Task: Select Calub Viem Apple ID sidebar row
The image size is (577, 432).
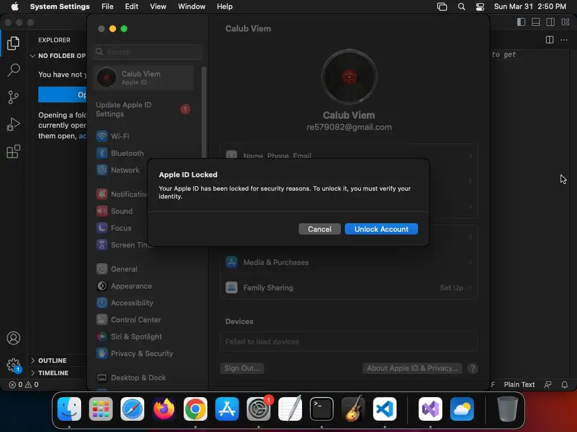Action: point(144,78)
